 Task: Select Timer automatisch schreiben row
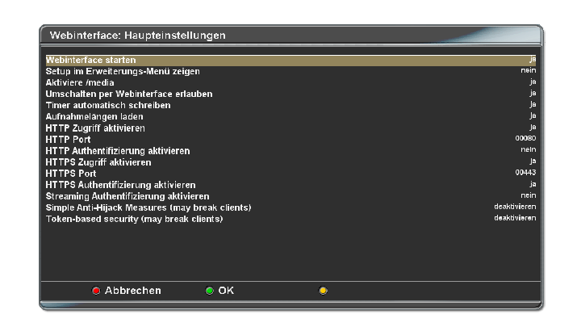(290, 105)
